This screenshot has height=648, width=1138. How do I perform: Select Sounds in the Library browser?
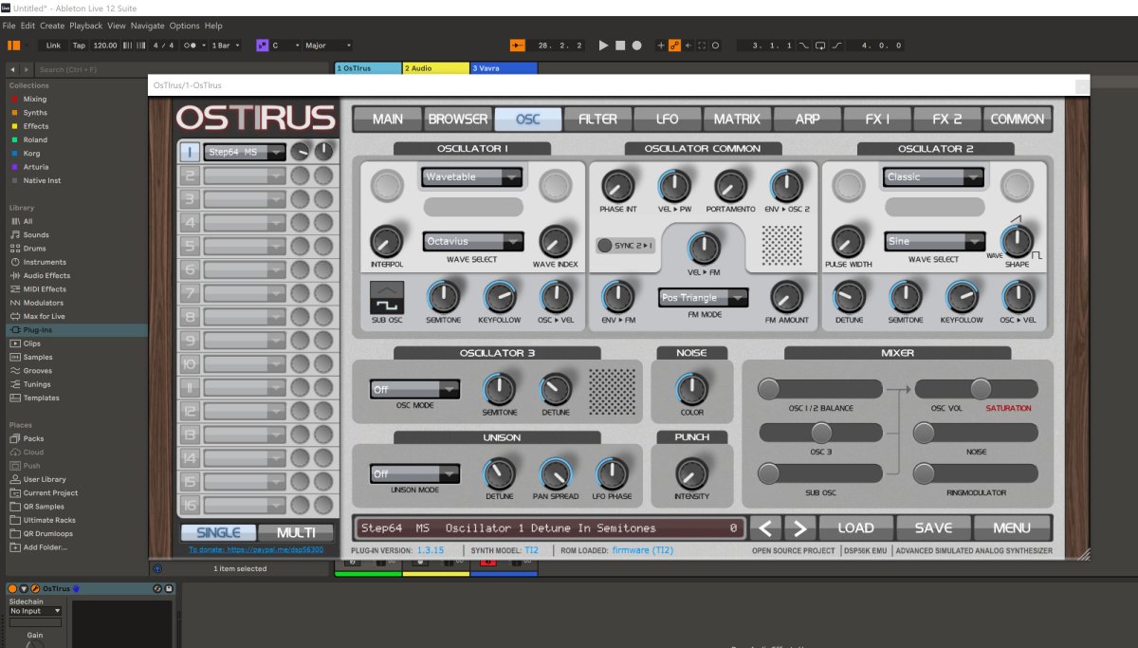click(x=36, y=234)
